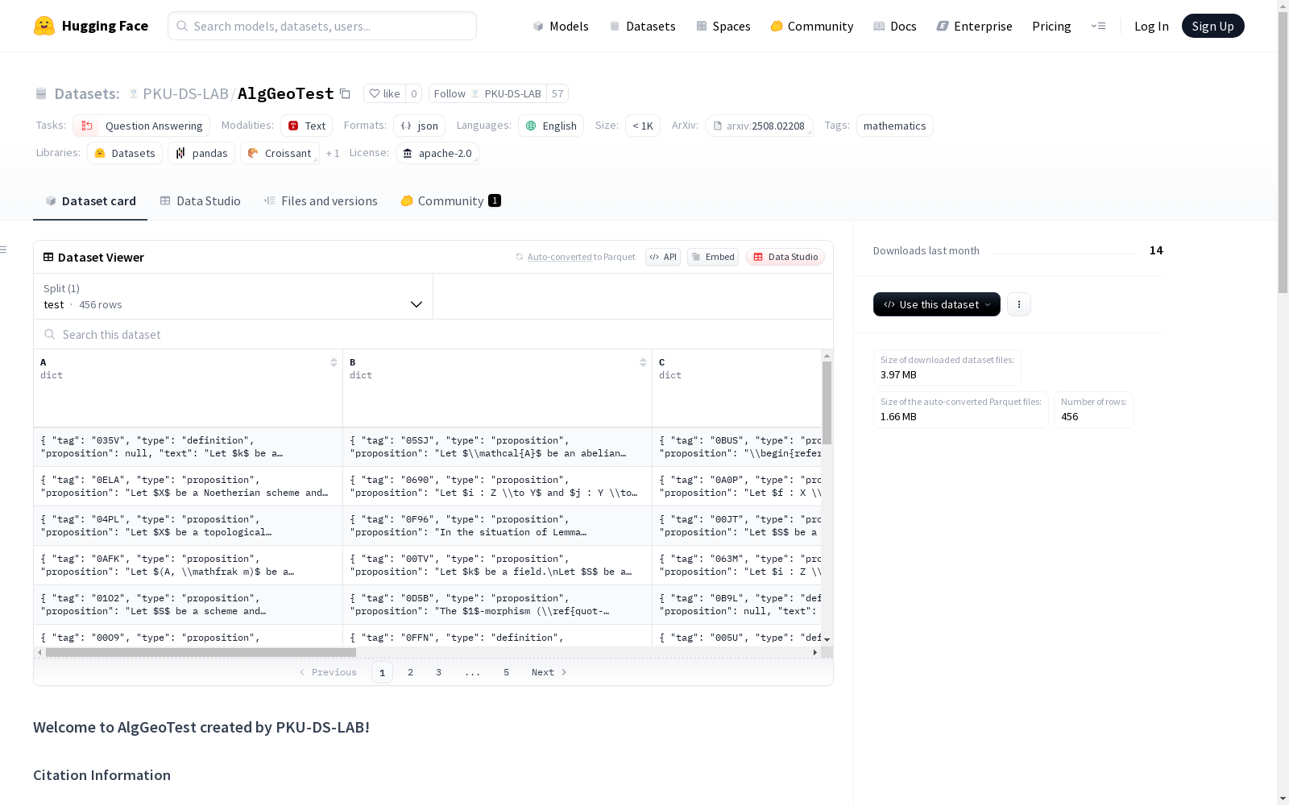Go to page 3 of the viewer
The width and height of the screenshot is (1289, 805).
click(438, 672)
